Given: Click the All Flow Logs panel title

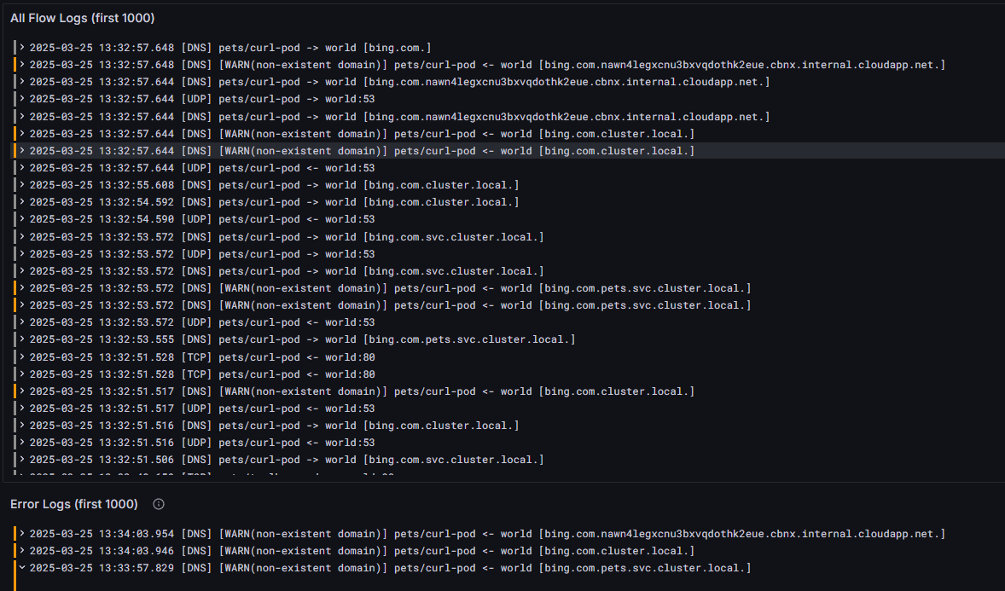Looking at the screenshot, I should (x=82, y=18).
